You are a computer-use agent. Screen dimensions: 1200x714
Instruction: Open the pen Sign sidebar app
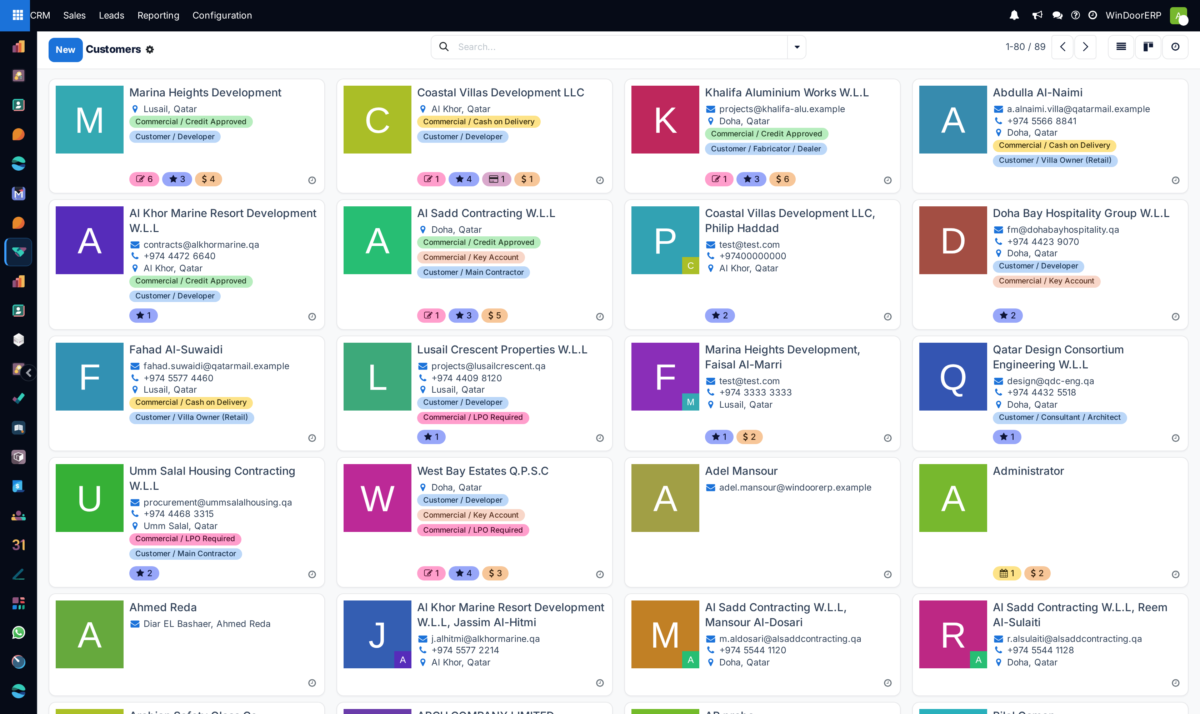click(x=18, y=574)
